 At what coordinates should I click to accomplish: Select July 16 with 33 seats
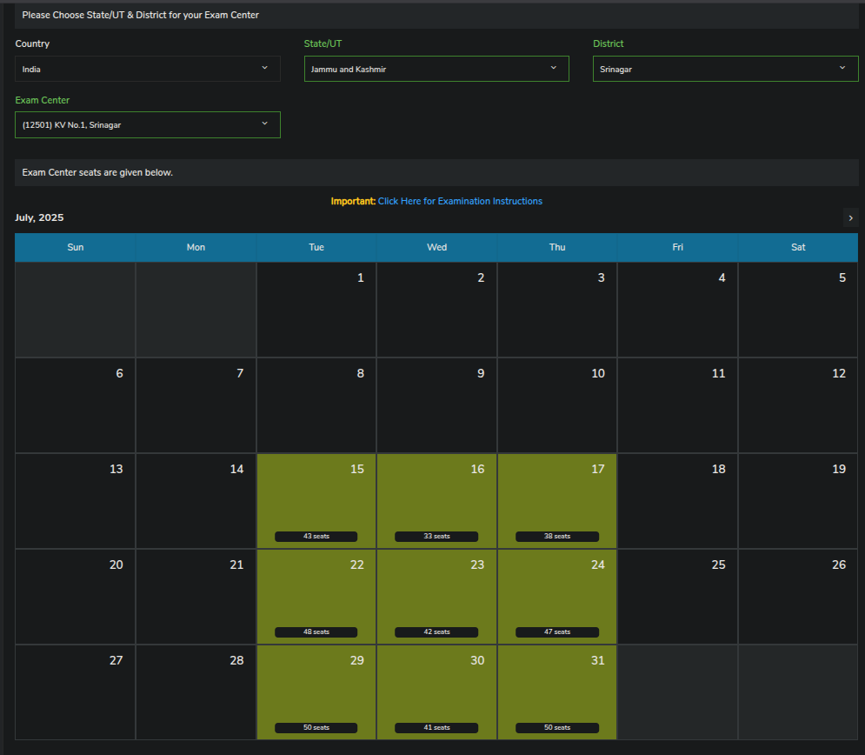tap(436, 501)
